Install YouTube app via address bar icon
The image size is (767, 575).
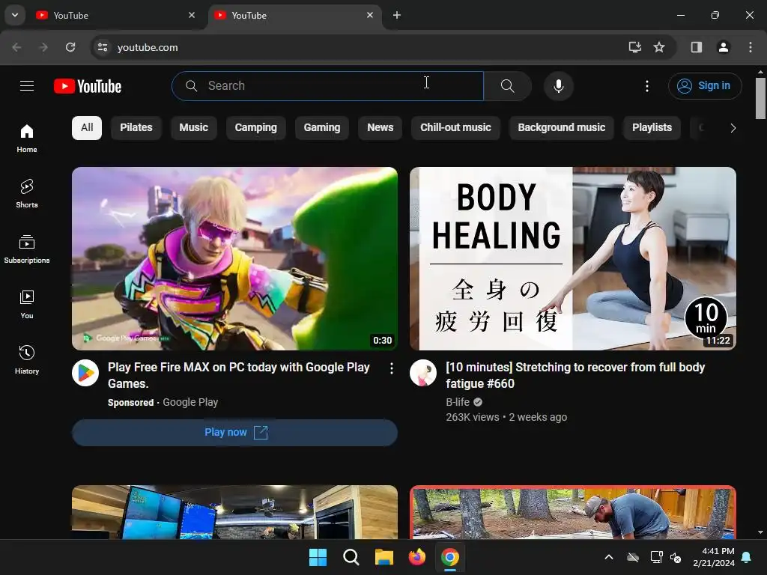(634, 47)
